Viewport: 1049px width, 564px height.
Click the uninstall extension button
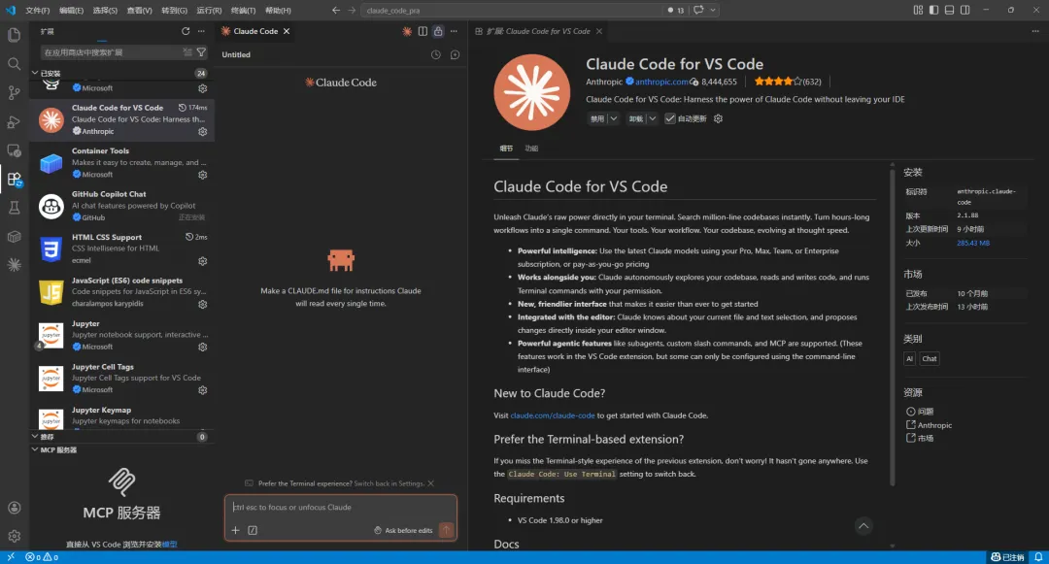click(635, 119)
